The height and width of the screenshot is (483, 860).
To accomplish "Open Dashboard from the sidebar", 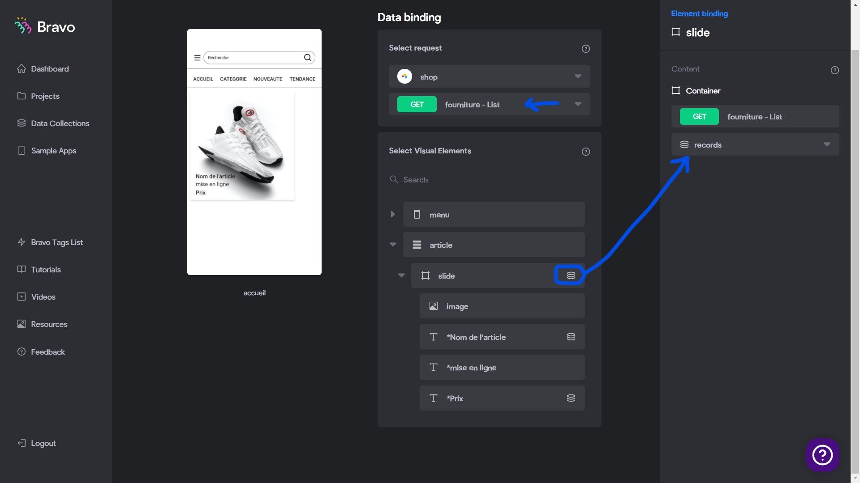I will tap(43, 69).
